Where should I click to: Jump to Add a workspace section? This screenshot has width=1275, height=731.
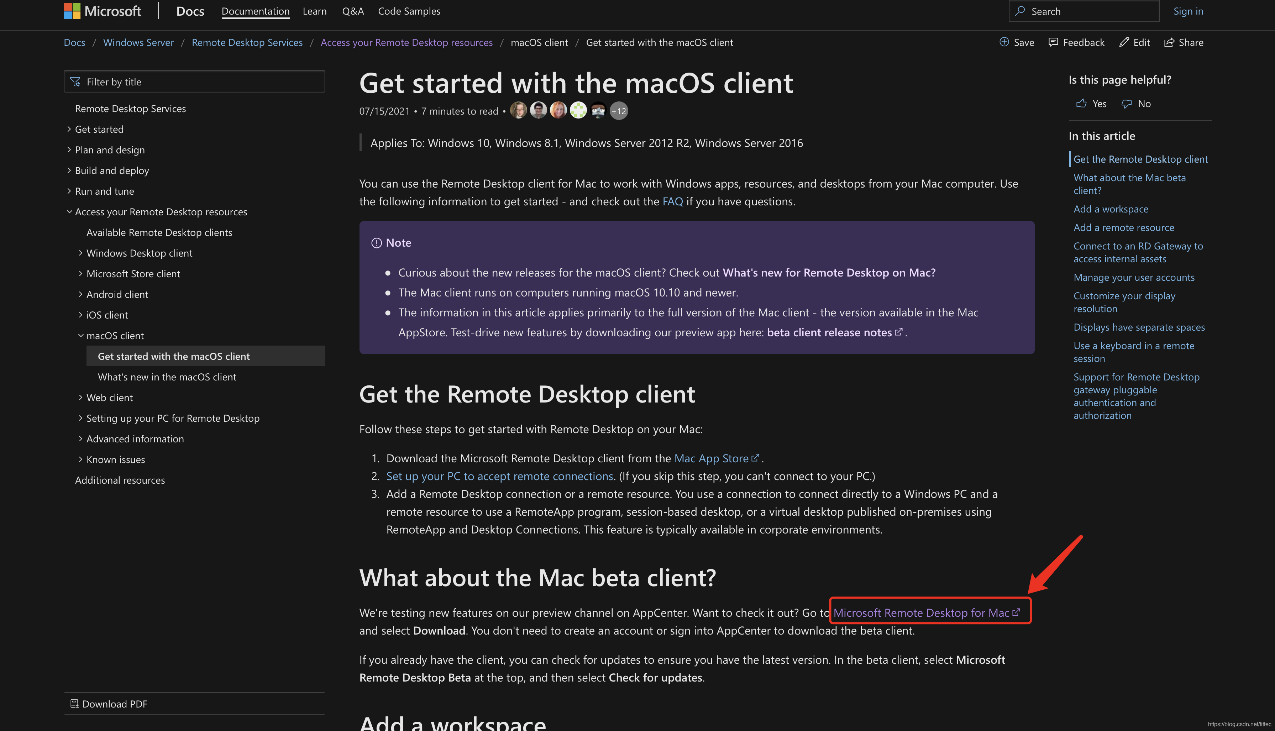pyautogui.click(x=1111, y=209)
